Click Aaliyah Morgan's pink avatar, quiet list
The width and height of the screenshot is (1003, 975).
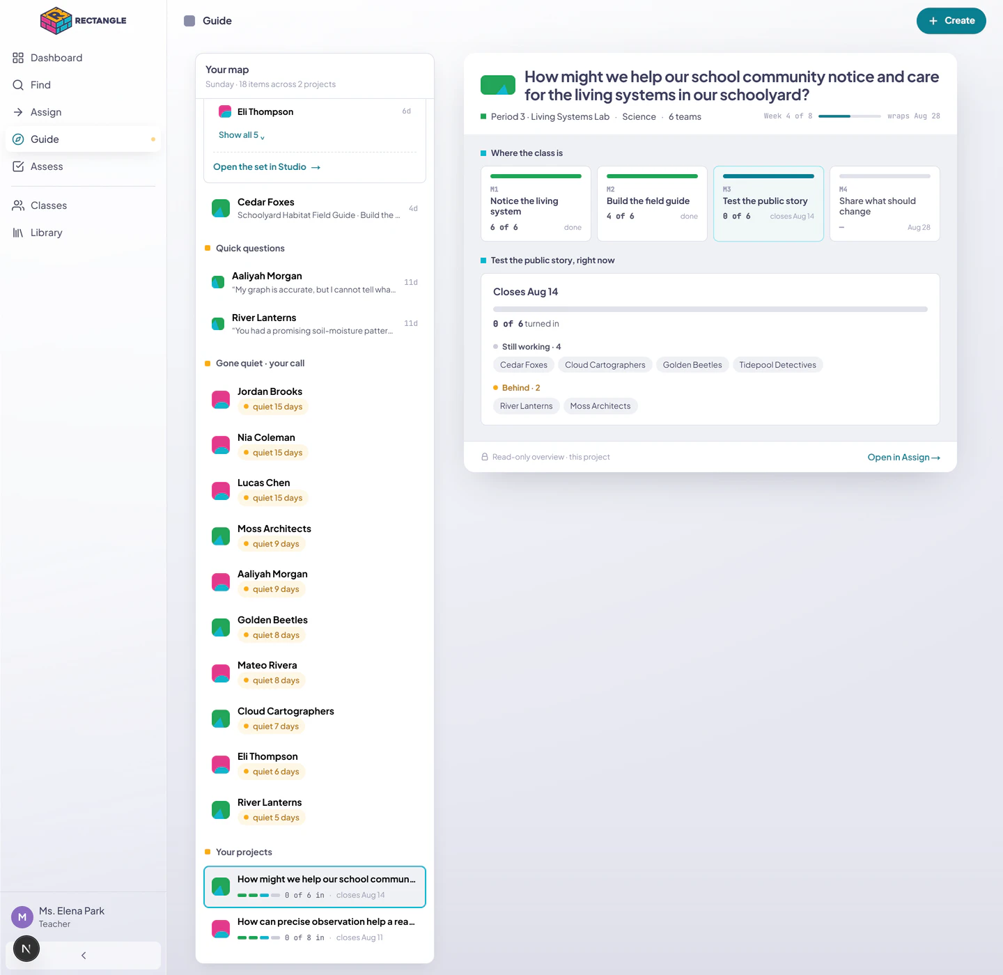[x=221, y=582]
